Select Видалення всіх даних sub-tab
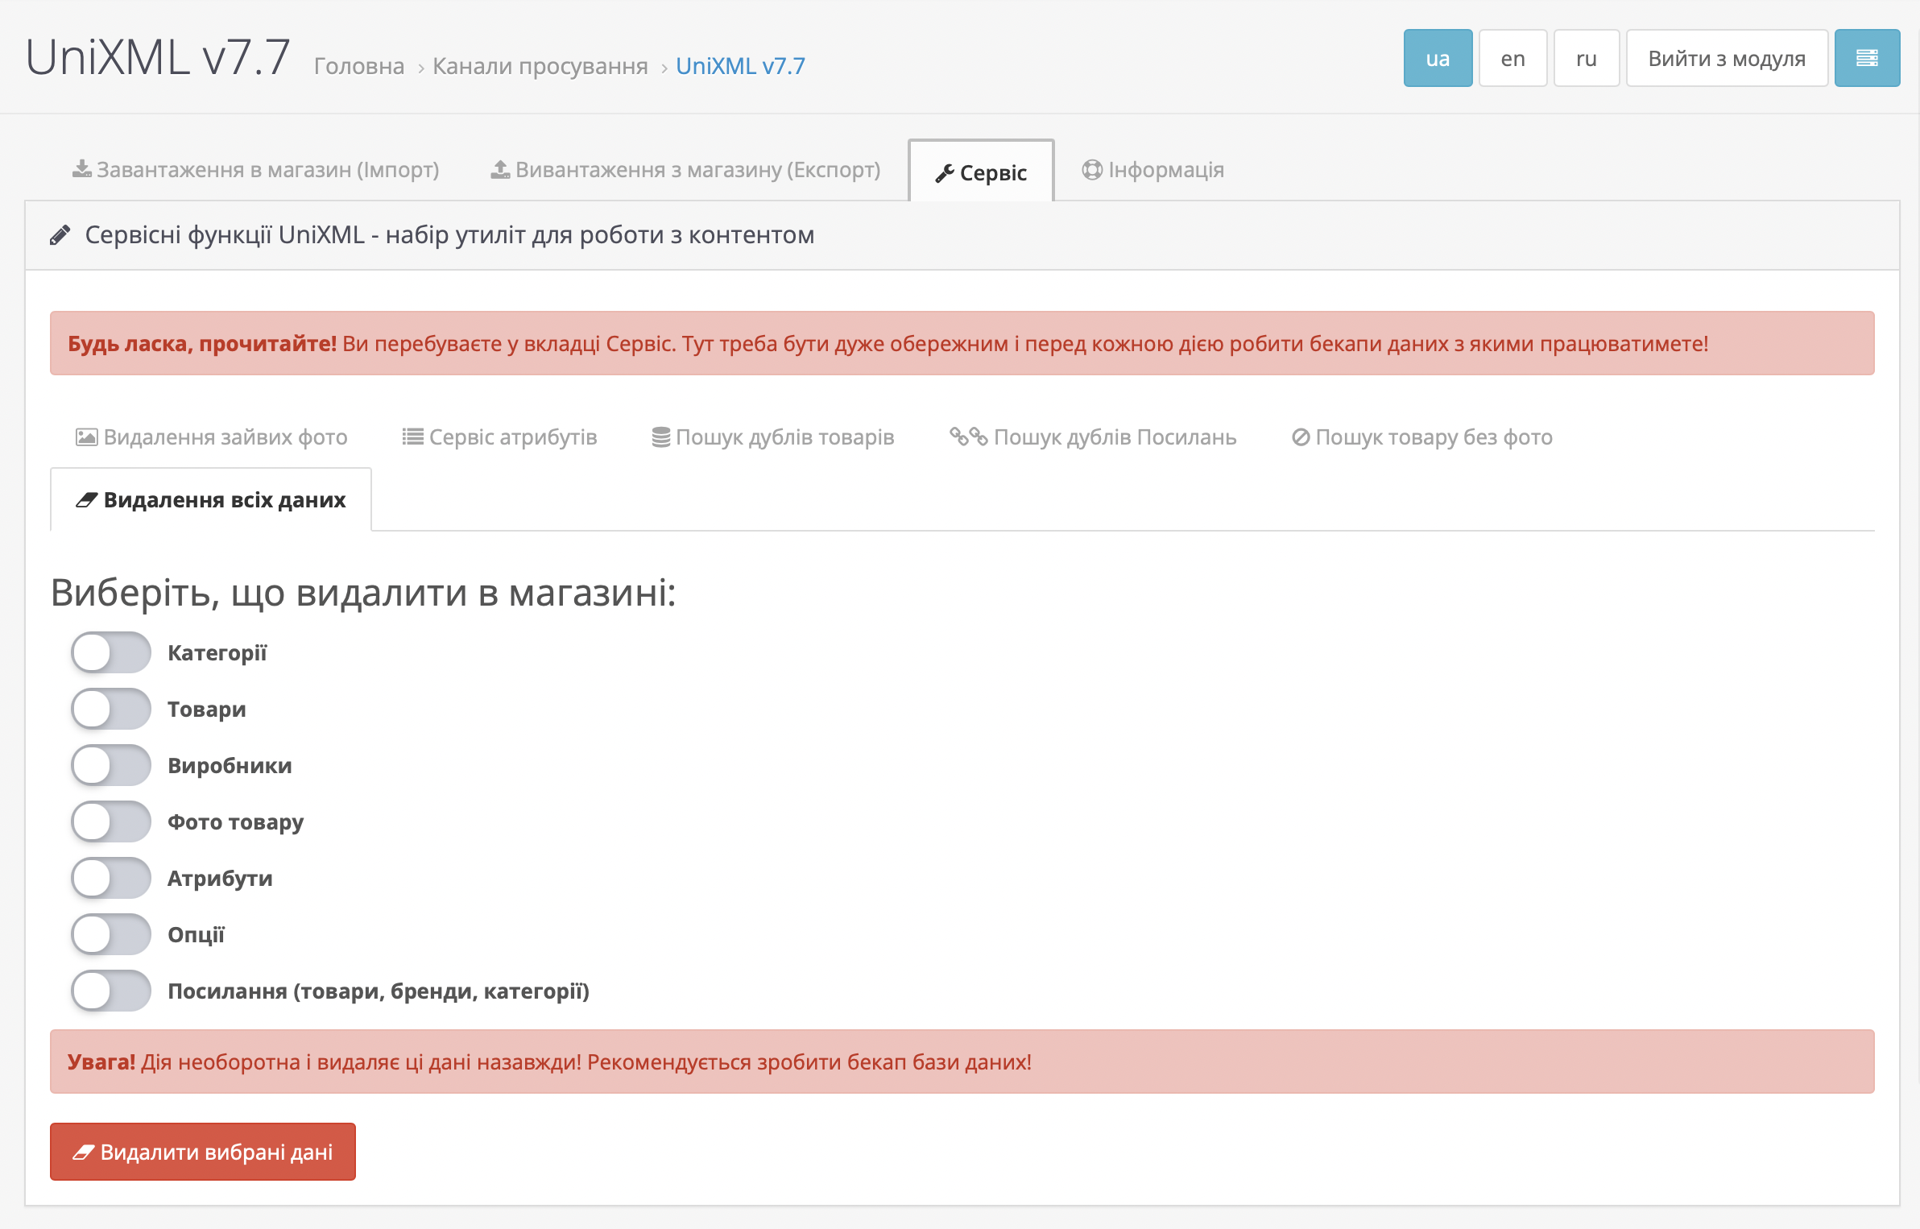Screen dimensions: 1920x1229 coord(211,500)
